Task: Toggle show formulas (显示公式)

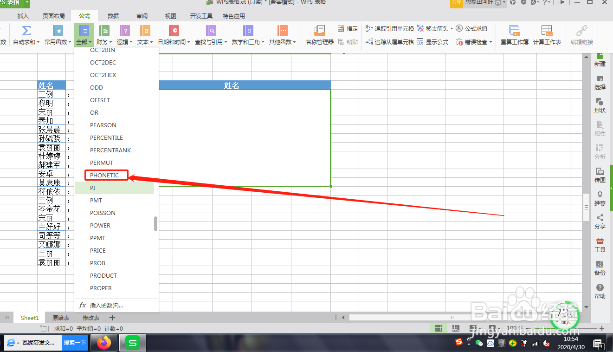Action: click(432, 42)
